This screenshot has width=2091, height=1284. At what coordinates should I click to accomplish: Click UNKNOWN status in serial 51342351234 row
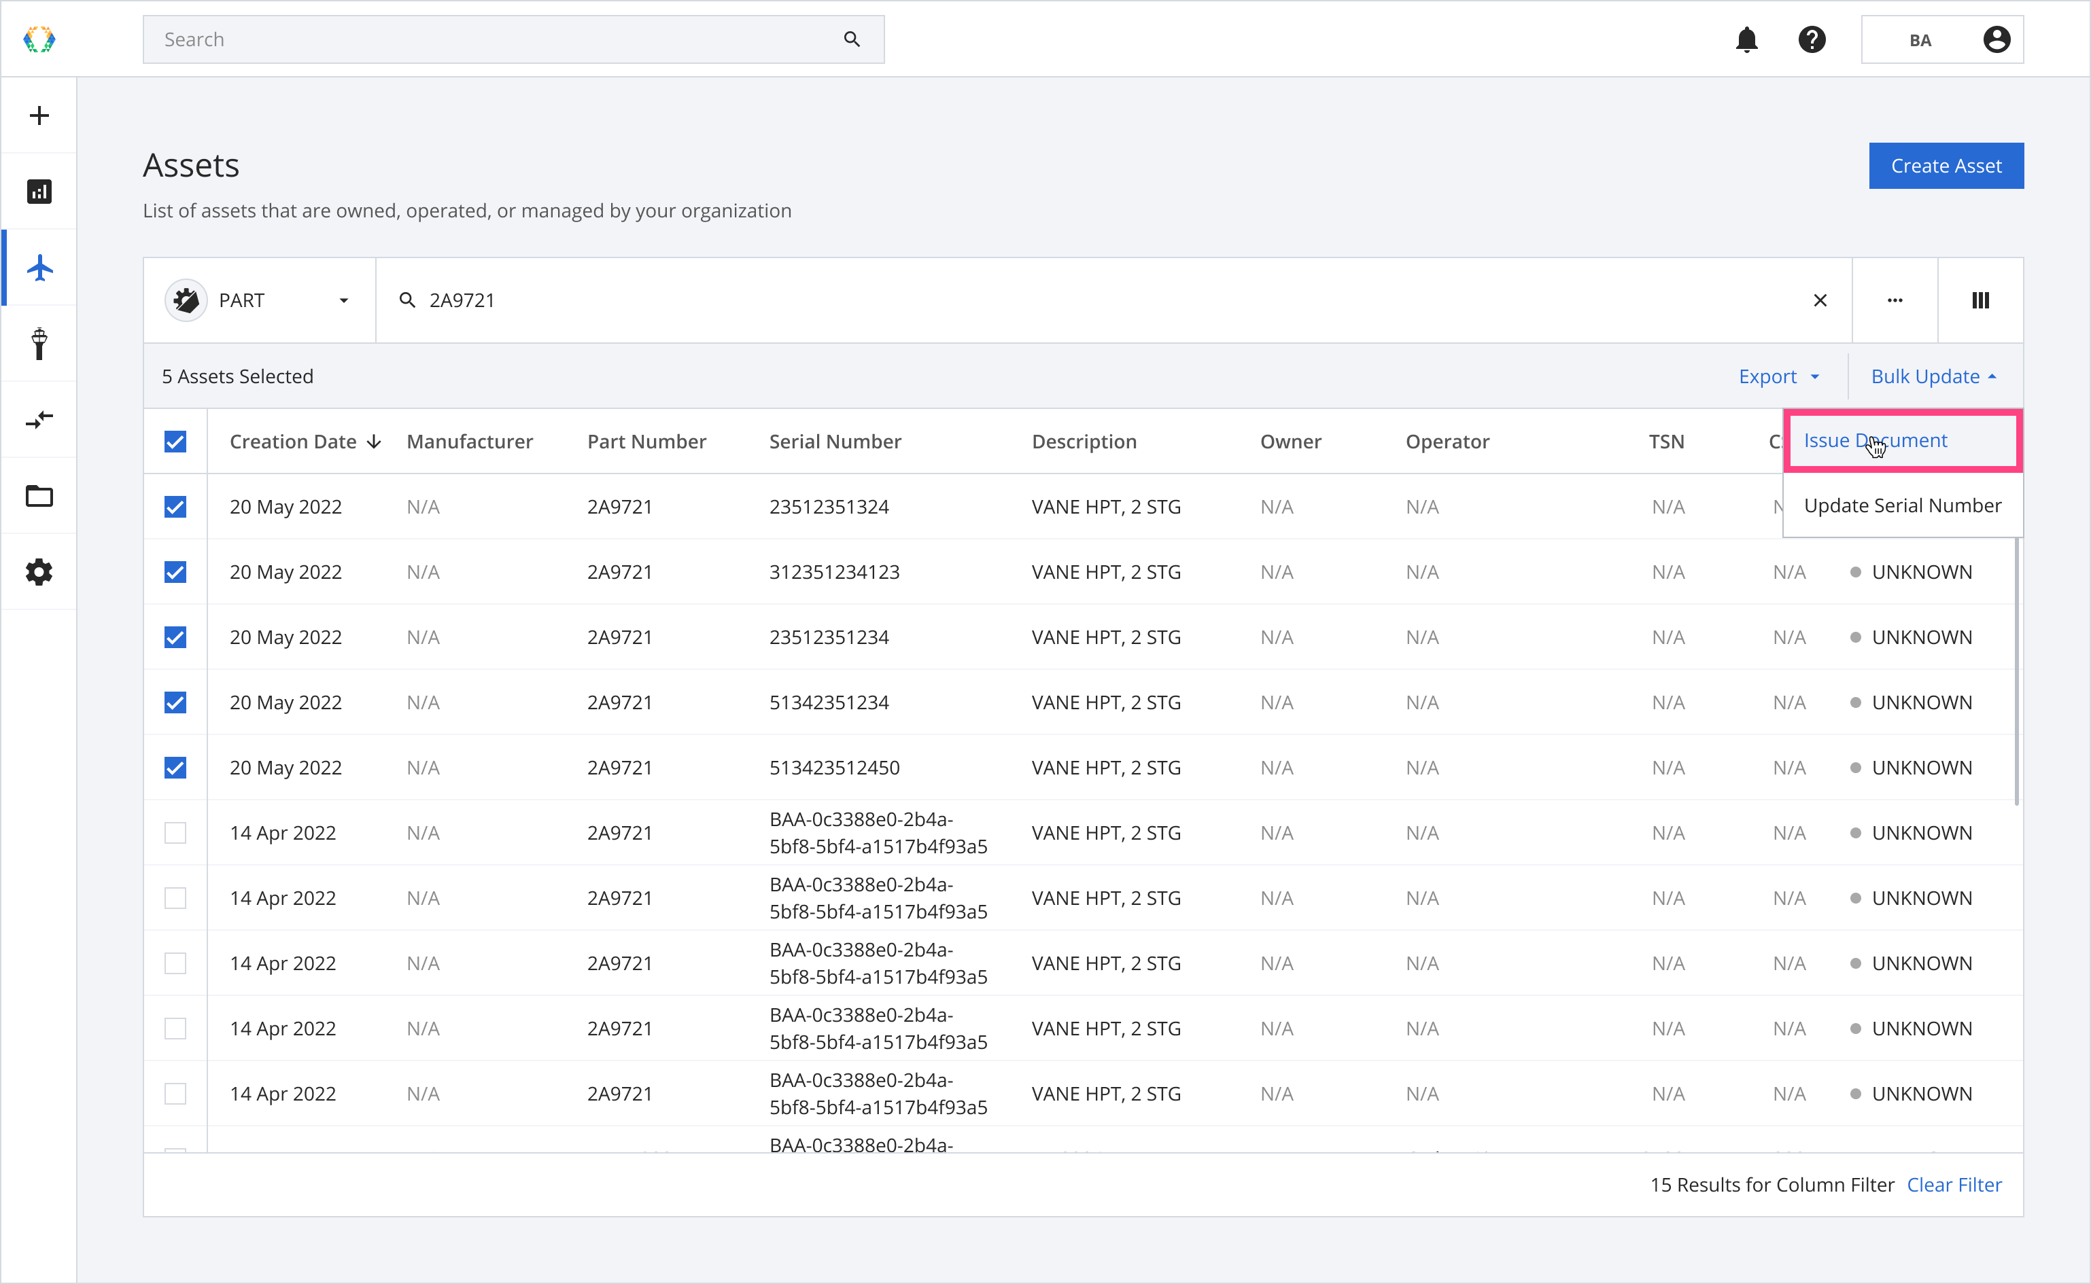1921,702
